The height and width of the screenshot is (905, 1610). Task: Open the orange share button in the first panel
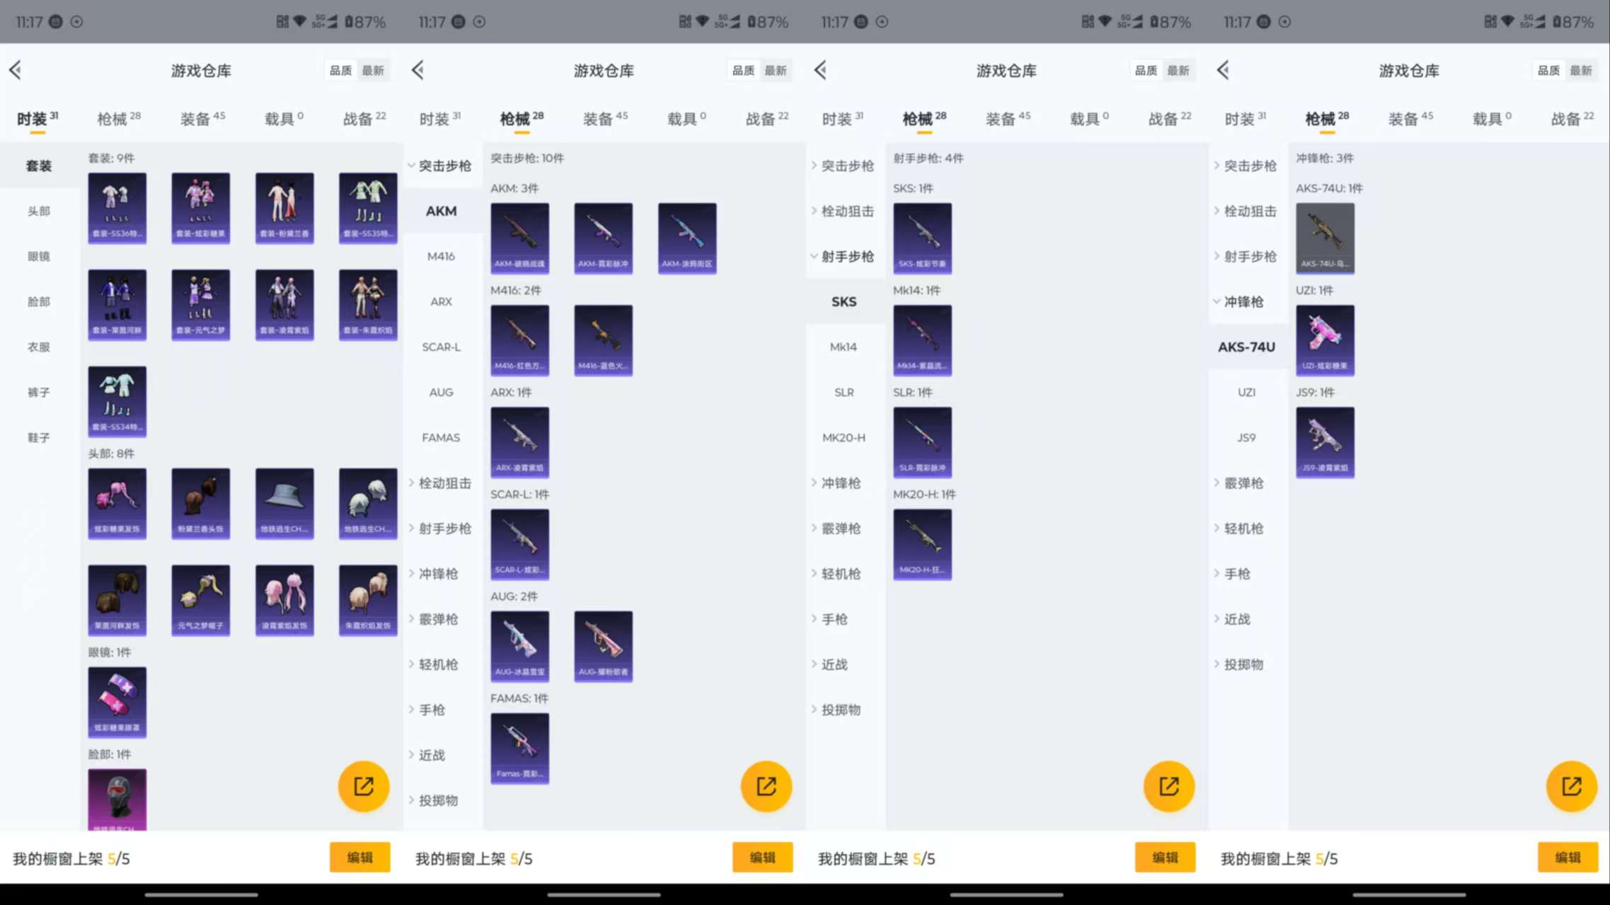coord(364,786)
